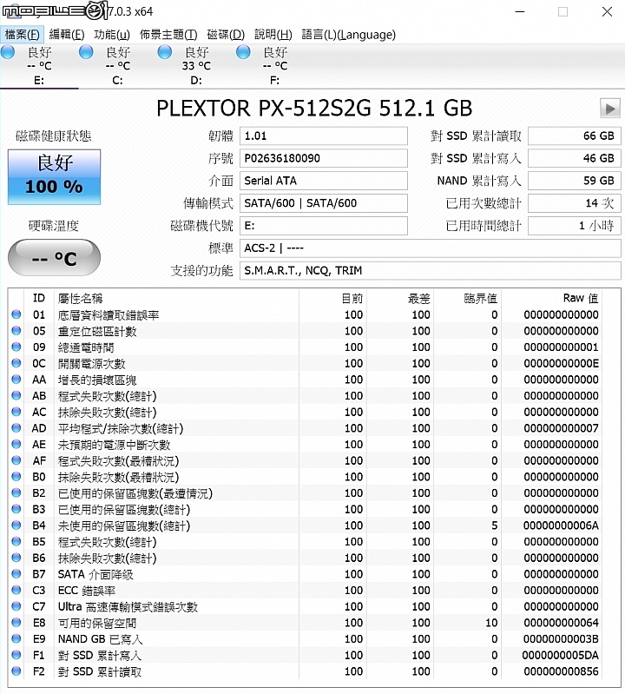Click raw value 000000000856
Viewport: 625px width, 694px height.
[x=561, y=671]
